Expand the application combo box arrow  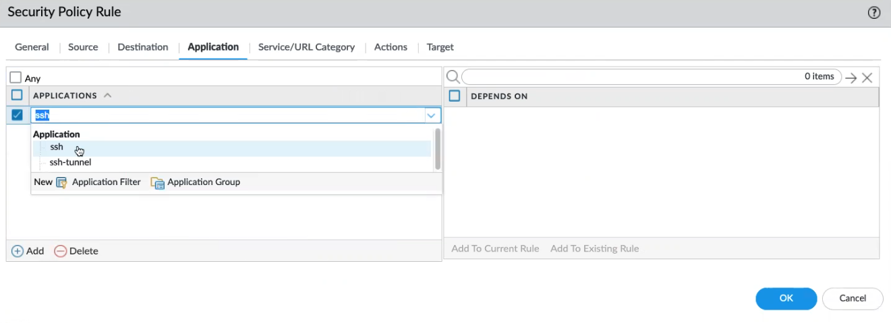[x=431, y=116]
